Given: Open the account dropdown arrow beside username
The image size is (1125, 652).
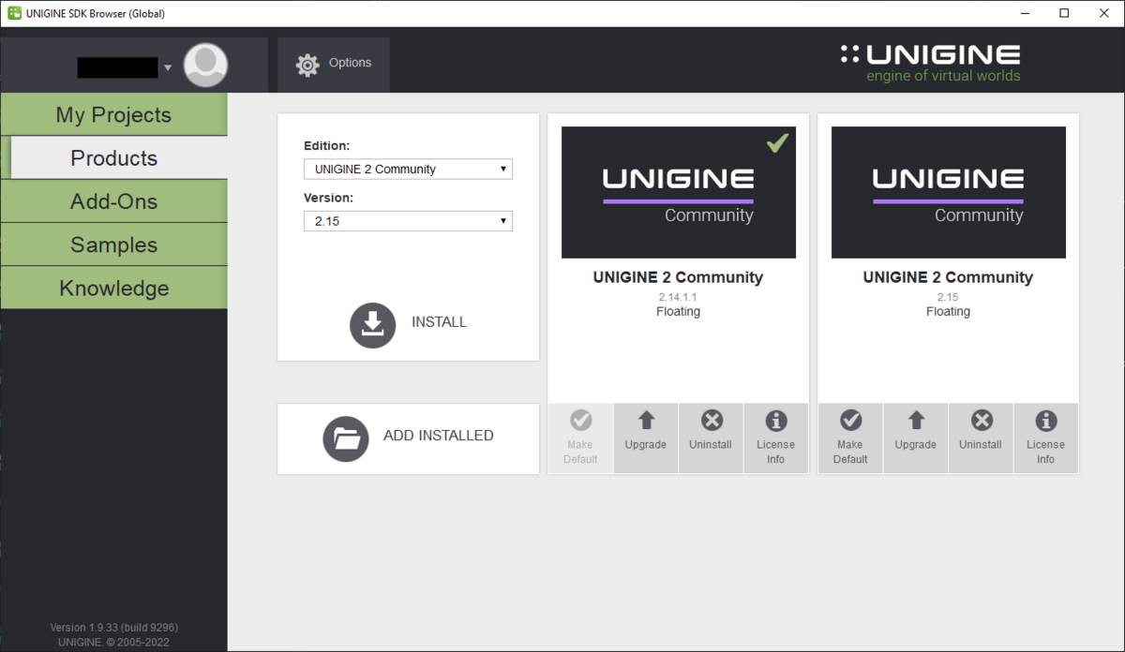Looking at the screenshot, I should click(168, 67).
